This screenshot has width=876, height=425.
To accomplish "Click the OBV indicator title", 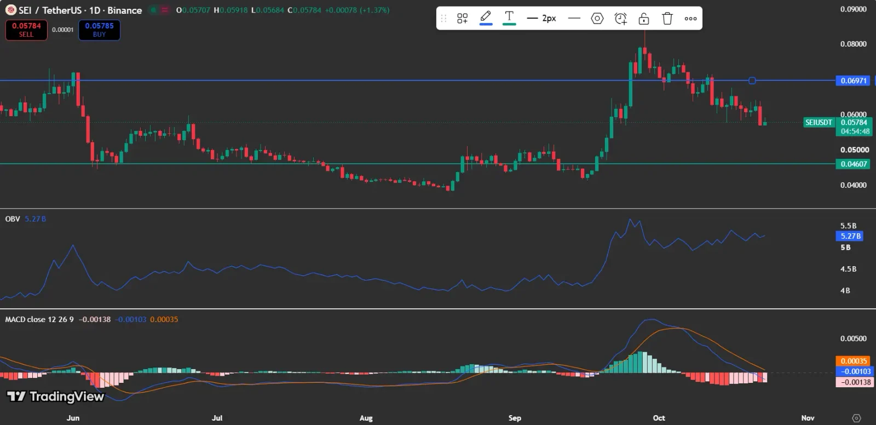I will 13,219.
